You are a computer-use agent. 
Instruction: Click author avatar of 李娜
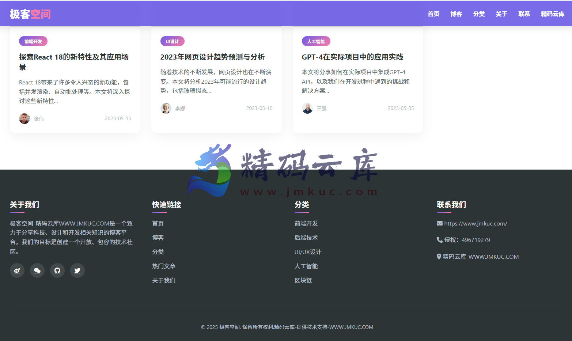[x=166, y=108]
